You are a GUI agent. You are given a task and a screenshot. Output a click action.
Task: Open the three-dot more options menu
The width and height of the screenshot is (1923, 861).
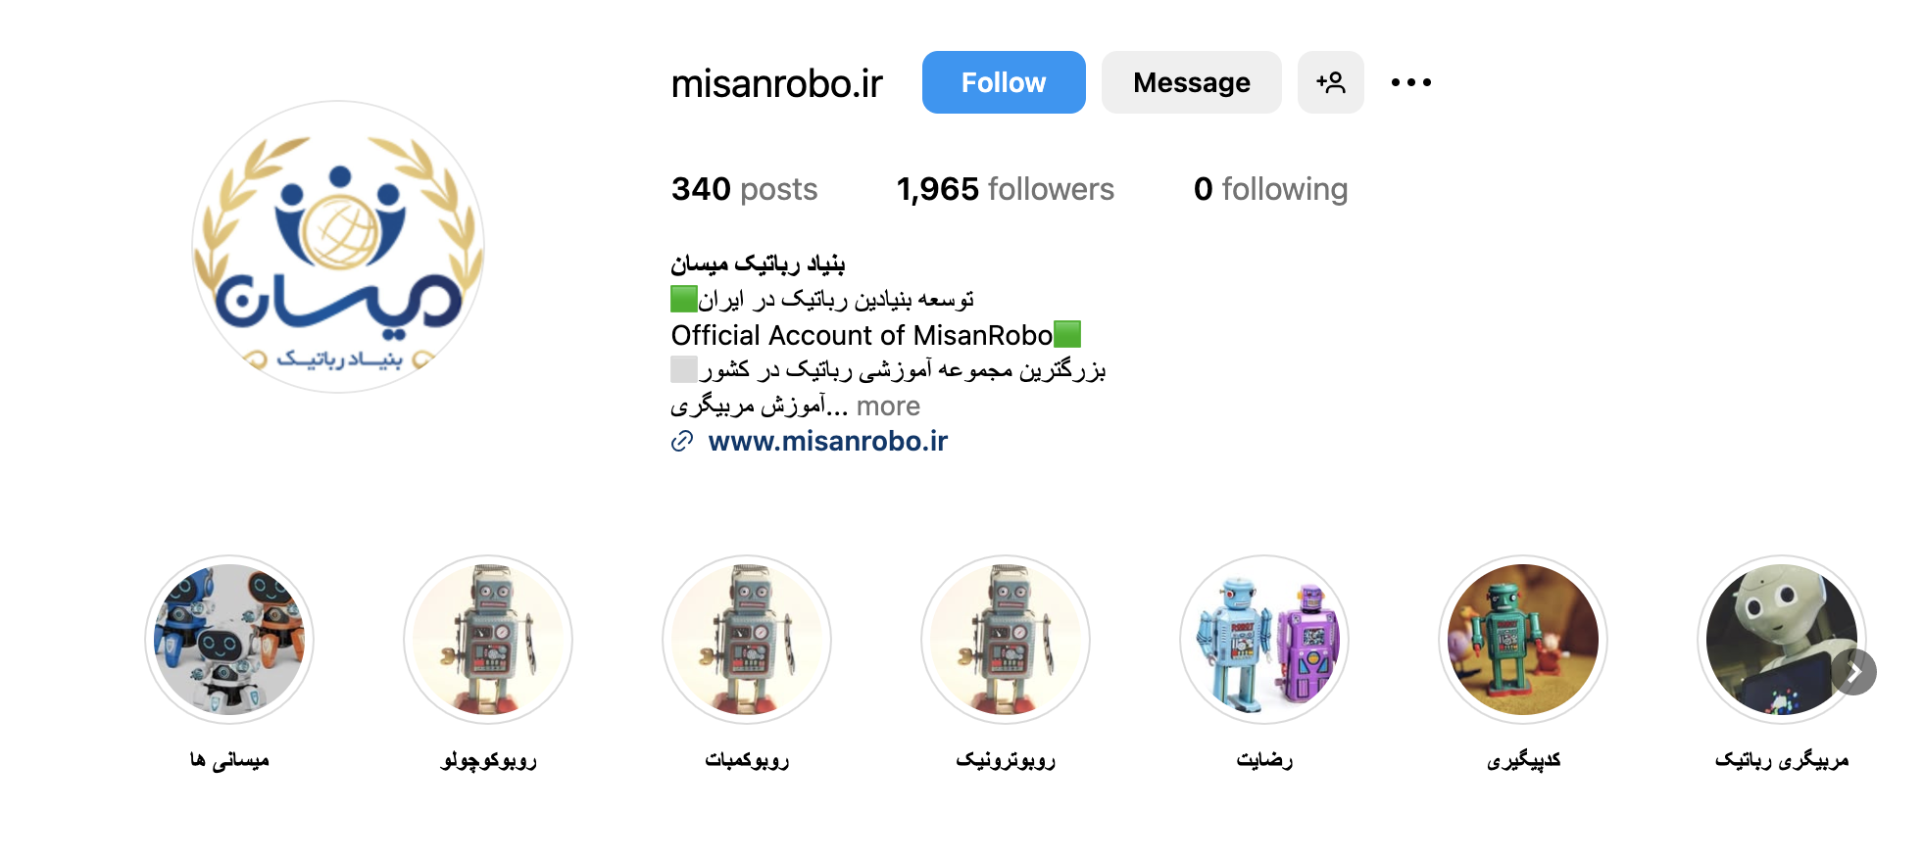(x=1410, y=82)
